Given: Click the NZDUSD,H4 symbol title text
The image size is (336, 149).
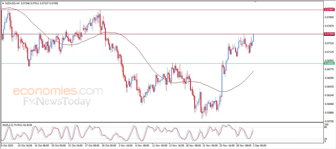Looking at the screenshot, I should tap(12, 3).
